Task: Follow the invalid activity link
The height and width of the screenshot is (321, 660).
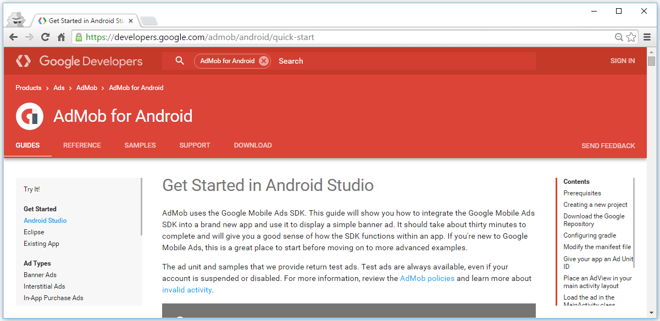Action: coord(187,290)
